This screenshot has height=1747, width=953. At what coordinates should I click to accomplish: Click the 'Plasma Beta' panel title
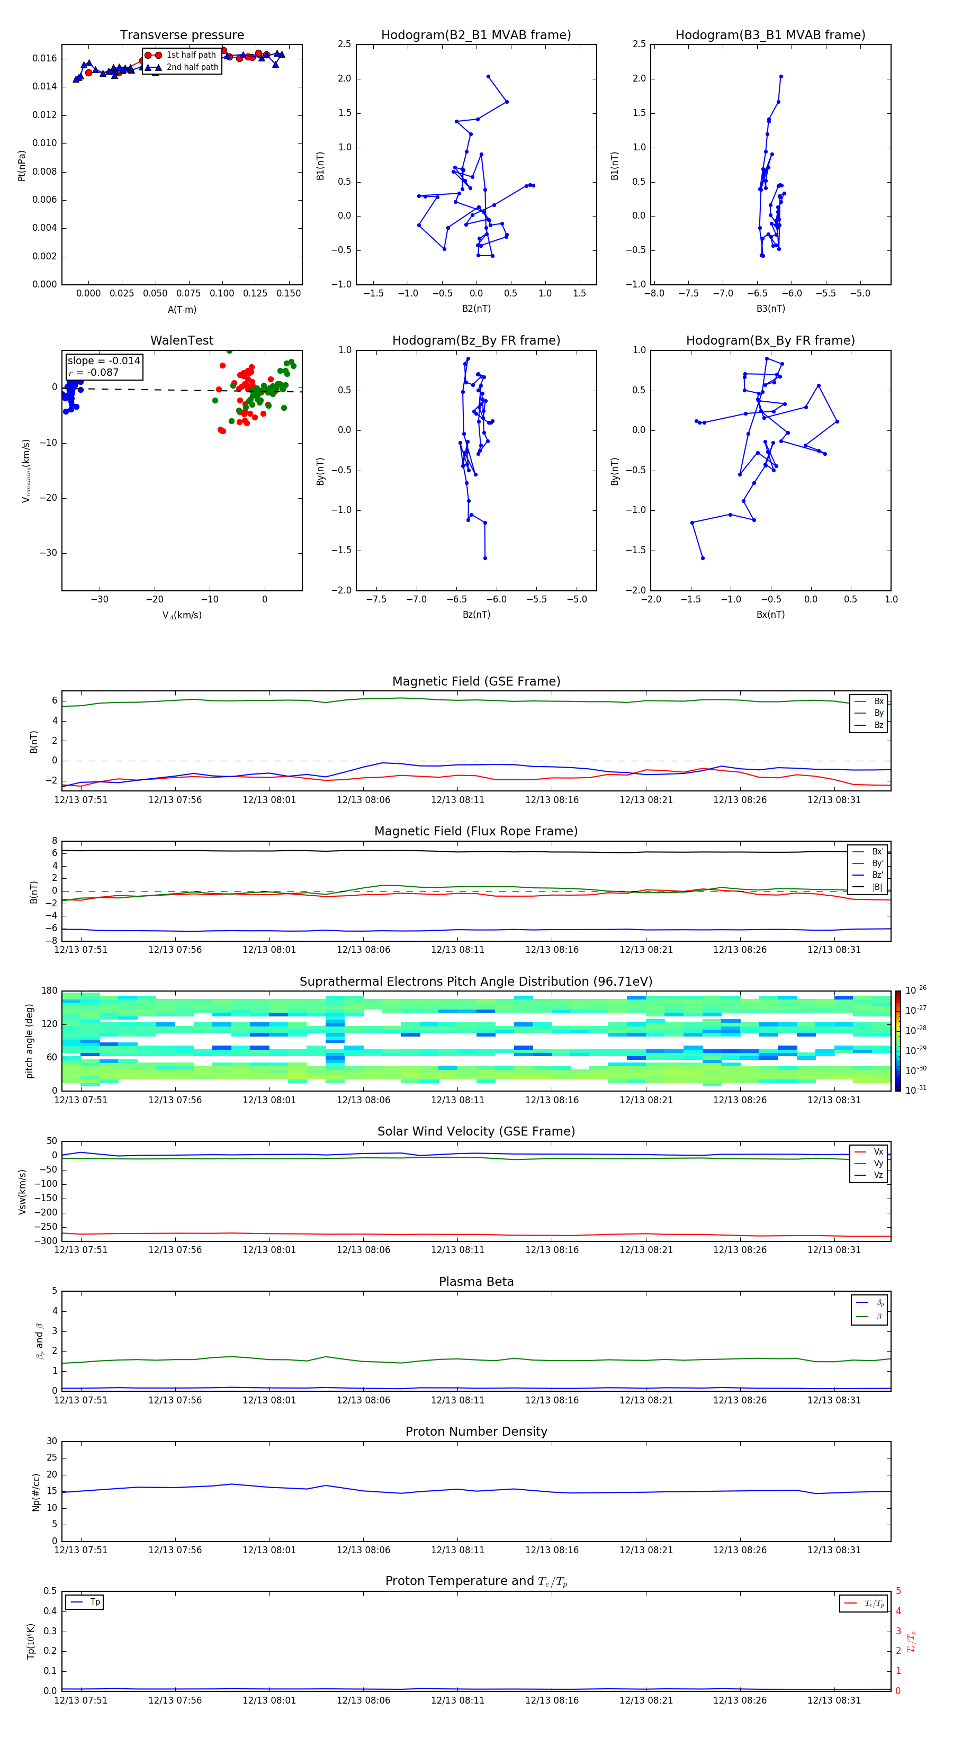476,1282
